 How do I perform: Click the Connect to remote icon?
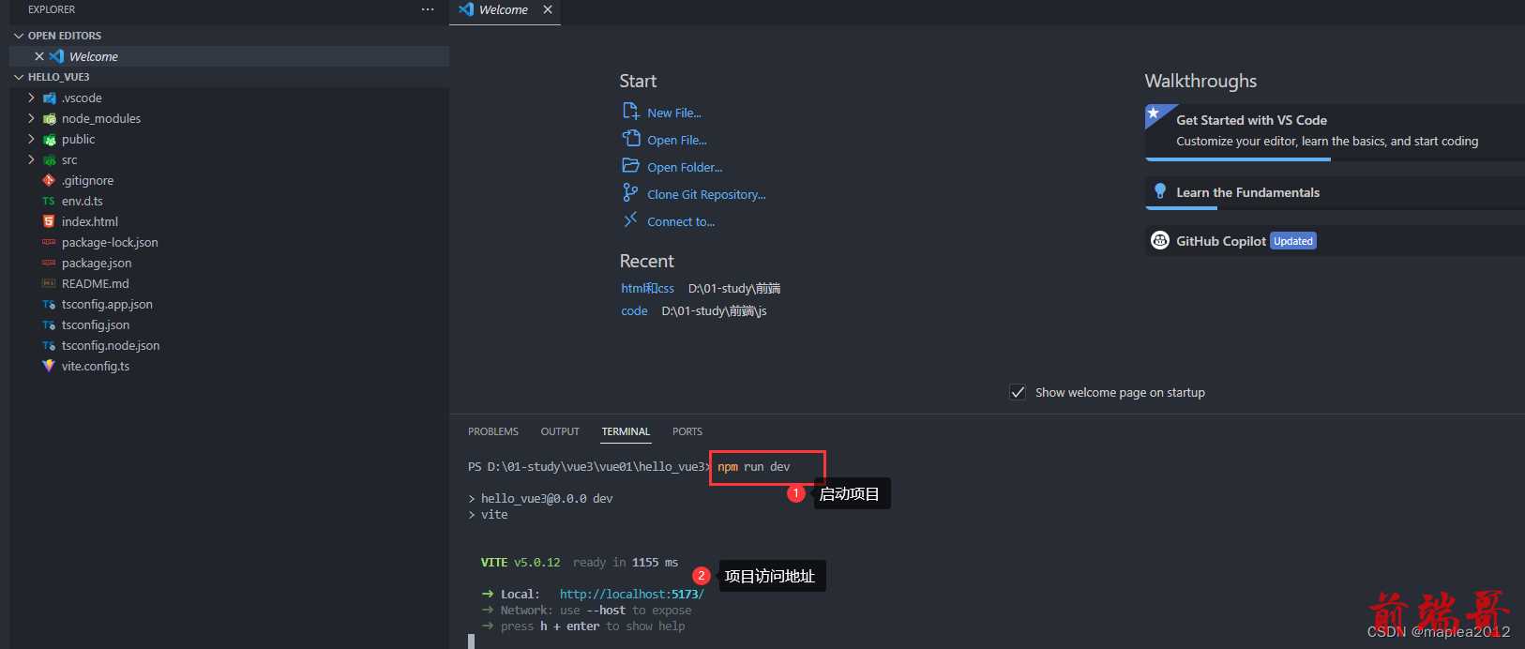(x=631, y=220)
